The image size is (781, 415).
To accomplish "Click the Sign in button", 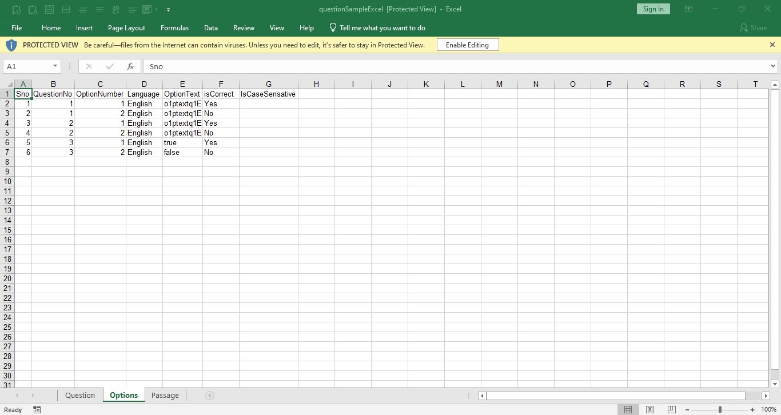I will (653, 9).
